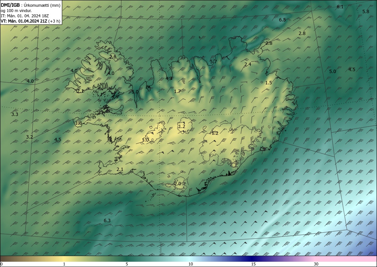Click the 'og 100 m vindur.' caption line
This screenshot has height=267, width=377.
point(16,11)
